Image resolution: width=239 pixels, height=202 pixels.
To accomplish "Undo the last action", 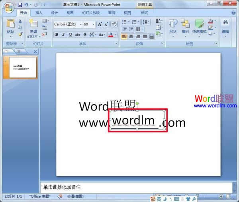I will point(26,5).
